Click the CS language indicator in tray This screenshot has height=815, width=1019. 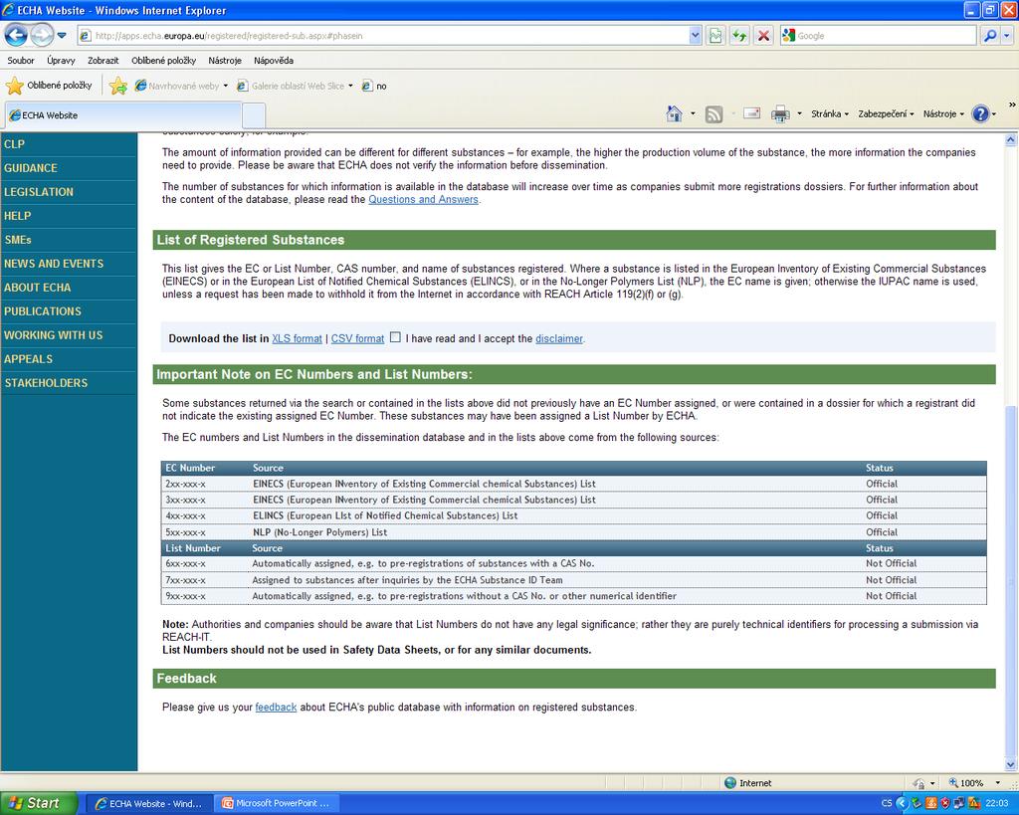pyautogui.click(x=887, y=803)
